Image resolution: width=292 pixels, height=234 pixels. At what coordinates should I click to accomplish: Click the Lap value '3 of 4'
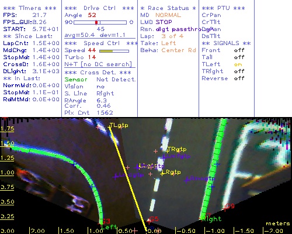(172, 36)
